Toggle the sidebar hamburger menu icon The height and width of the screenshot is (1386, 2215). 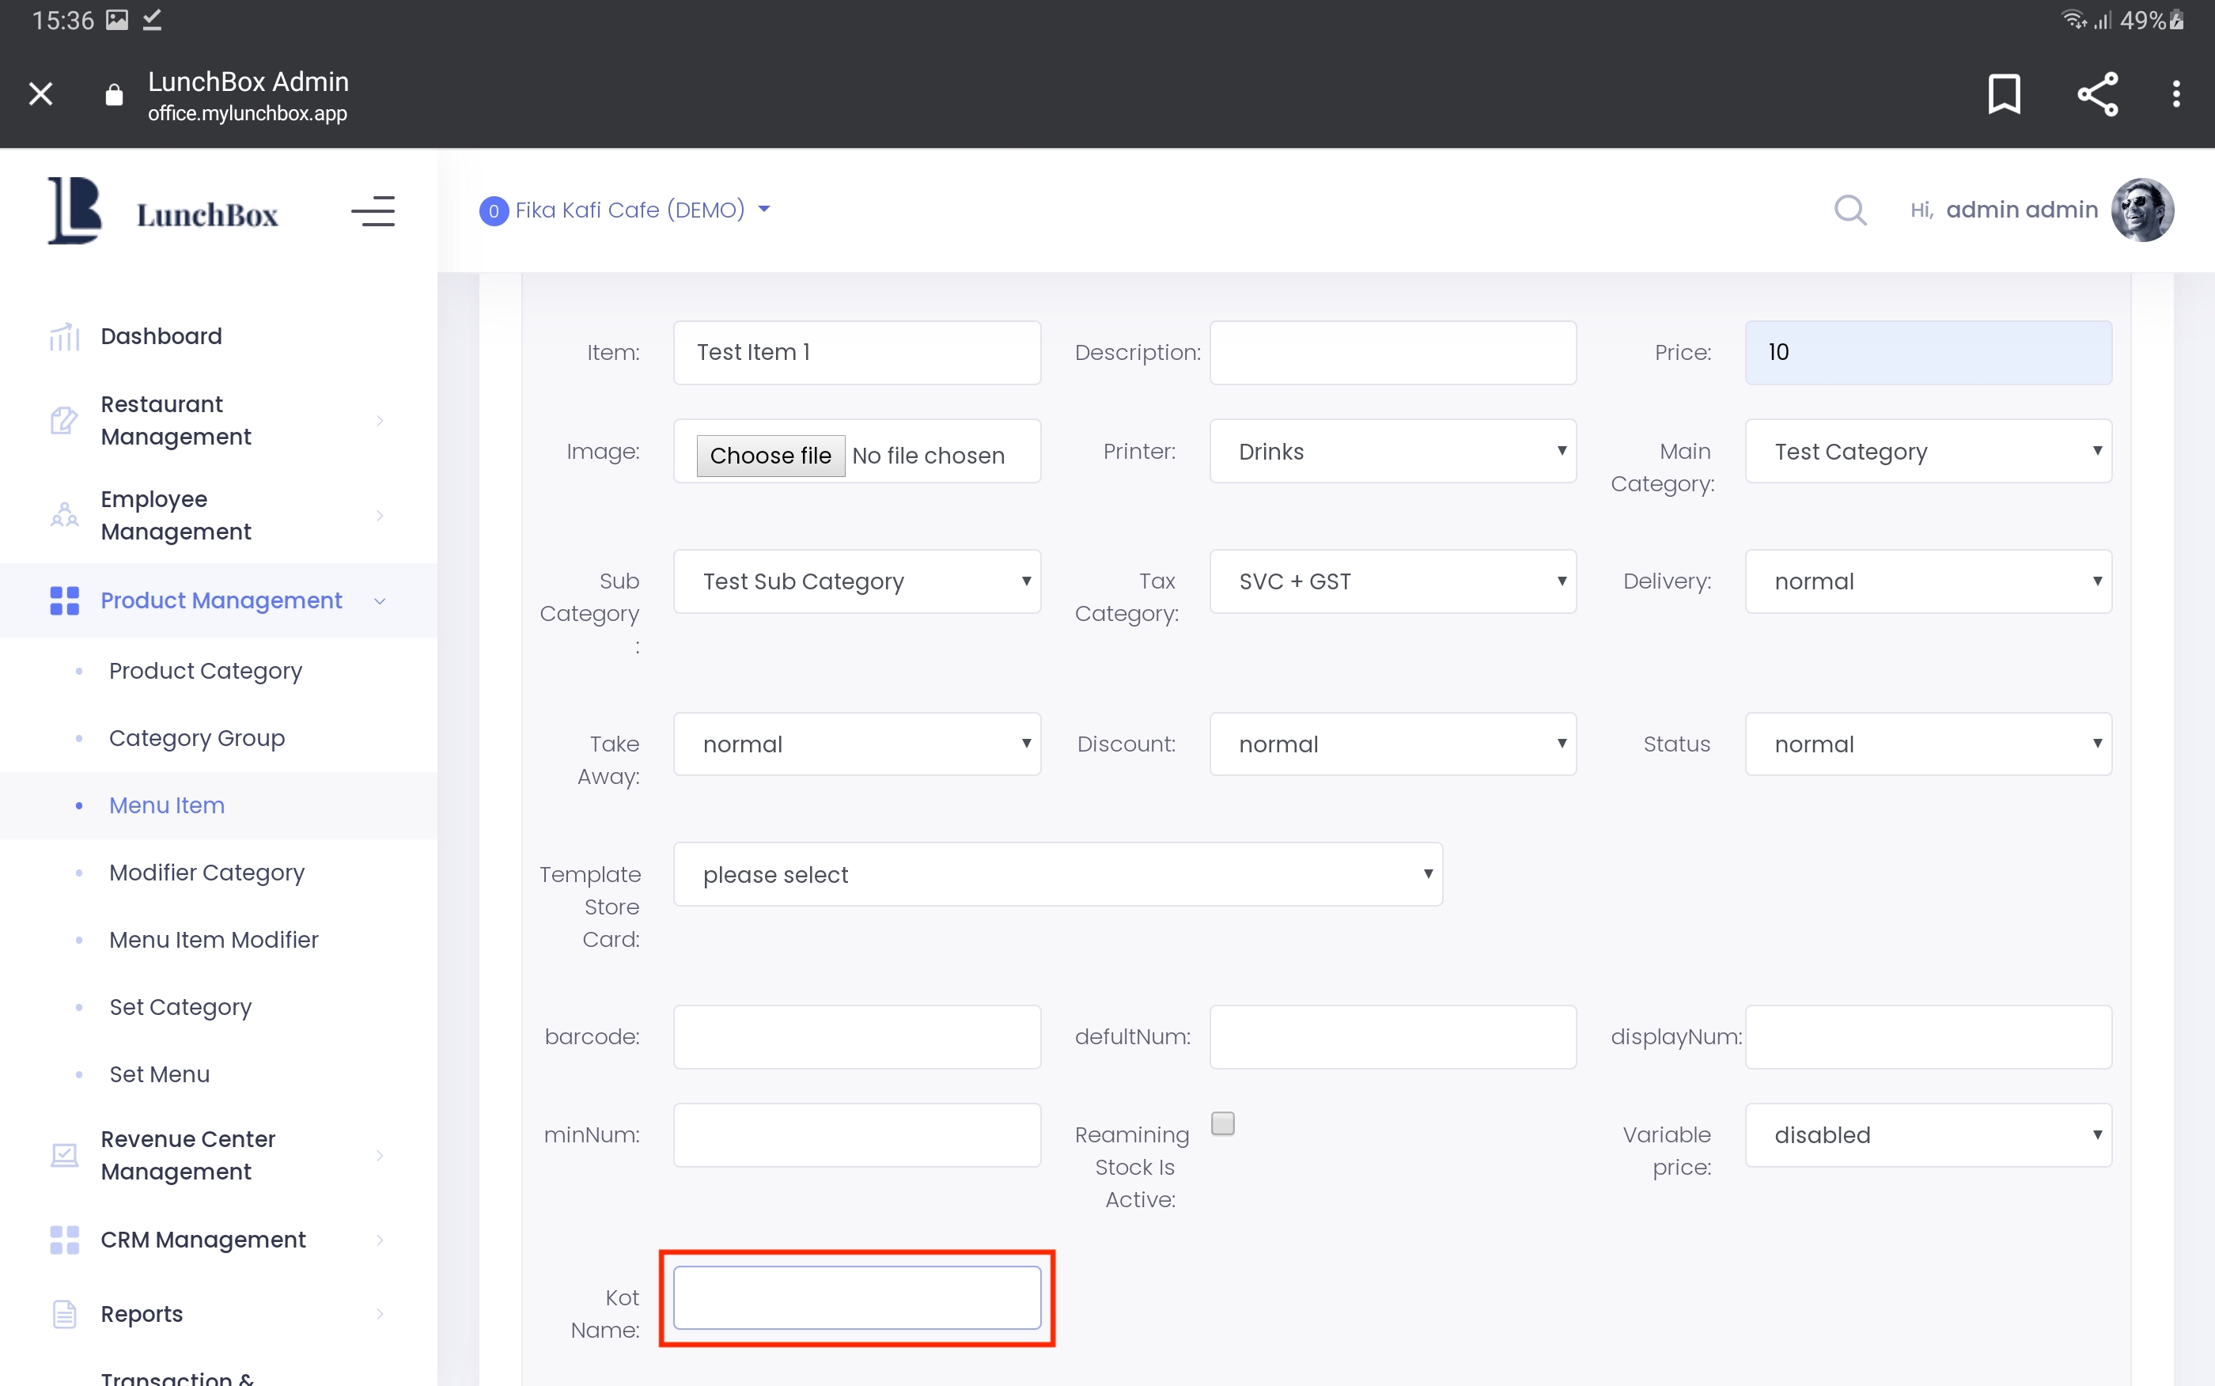tap(373, 212)
